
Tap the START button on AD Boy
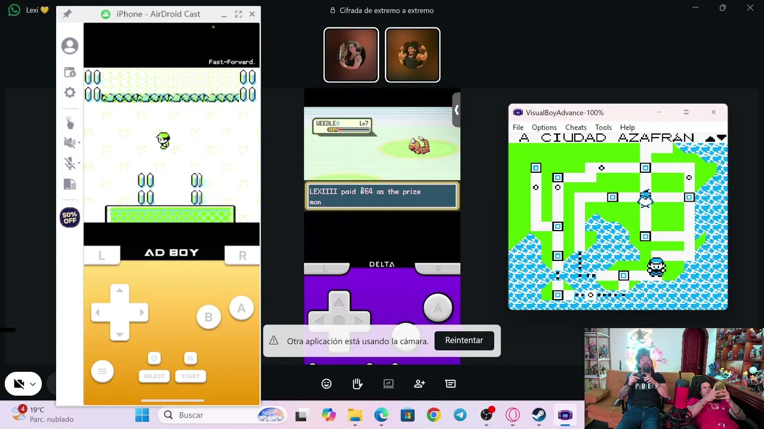point(190,376)
